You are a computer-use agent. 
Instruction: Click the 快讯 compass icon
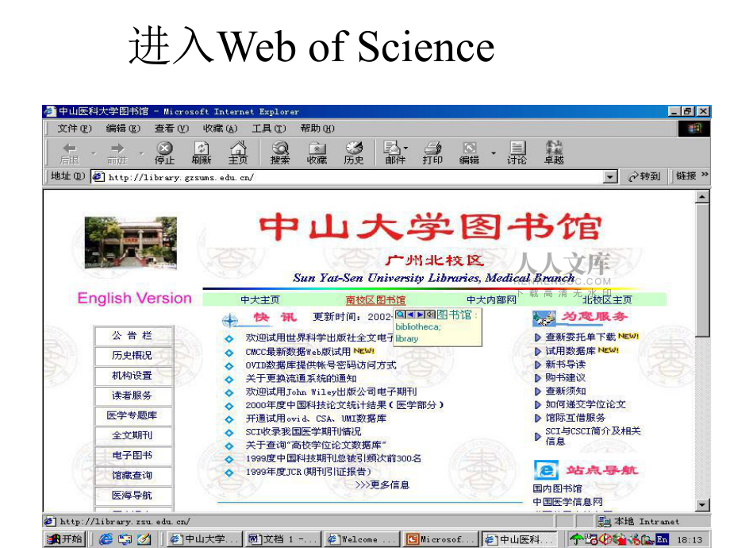(229, 319)
